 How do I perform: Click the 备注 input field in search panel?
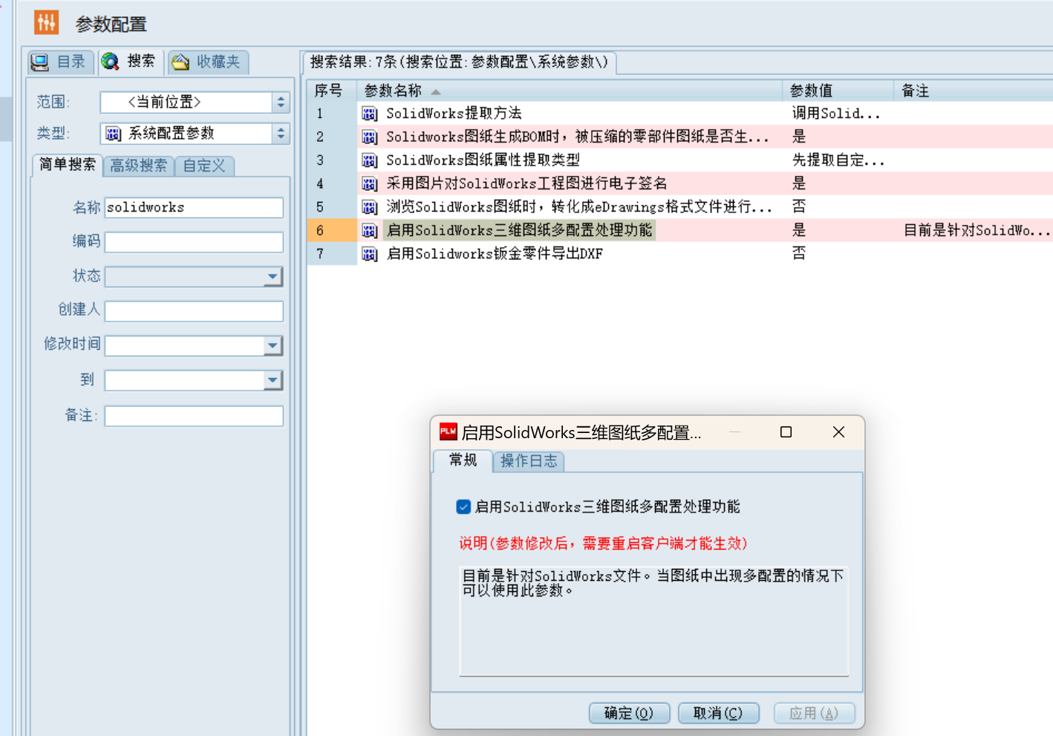click(x=194, y=416)
